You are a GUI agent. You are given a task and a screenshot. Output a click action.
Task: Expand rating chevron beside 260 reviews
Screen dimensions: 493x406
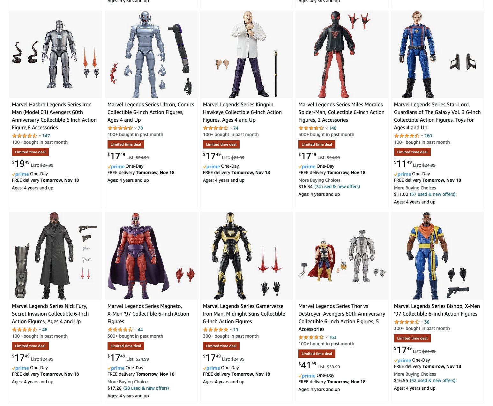click(422, 136)
